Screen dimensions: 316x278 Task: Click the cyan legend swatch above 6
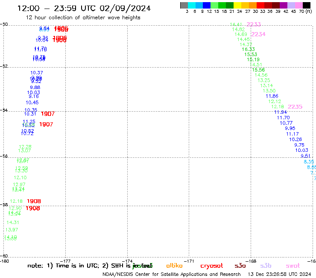point(192,5)
